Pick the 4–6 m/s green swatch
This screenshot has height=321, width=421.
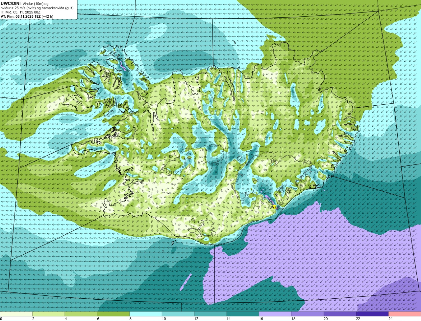tap(81, 314)
